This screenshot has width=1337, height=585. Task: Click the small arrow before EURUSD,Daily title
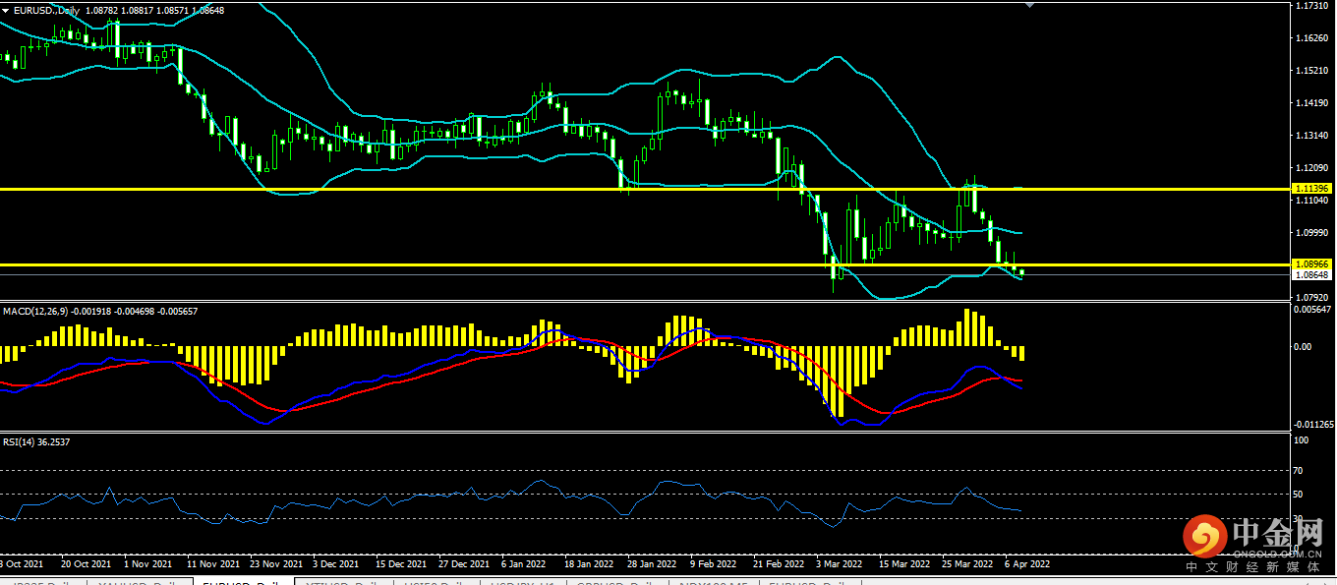[6, 9]
